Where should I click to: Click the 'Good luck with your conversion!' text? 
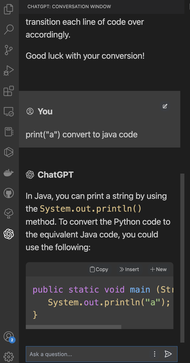[x=85, y=56]
